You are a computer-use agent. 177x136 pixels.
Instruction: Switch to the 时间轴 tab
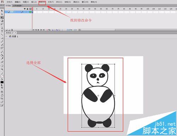point(8,6)
